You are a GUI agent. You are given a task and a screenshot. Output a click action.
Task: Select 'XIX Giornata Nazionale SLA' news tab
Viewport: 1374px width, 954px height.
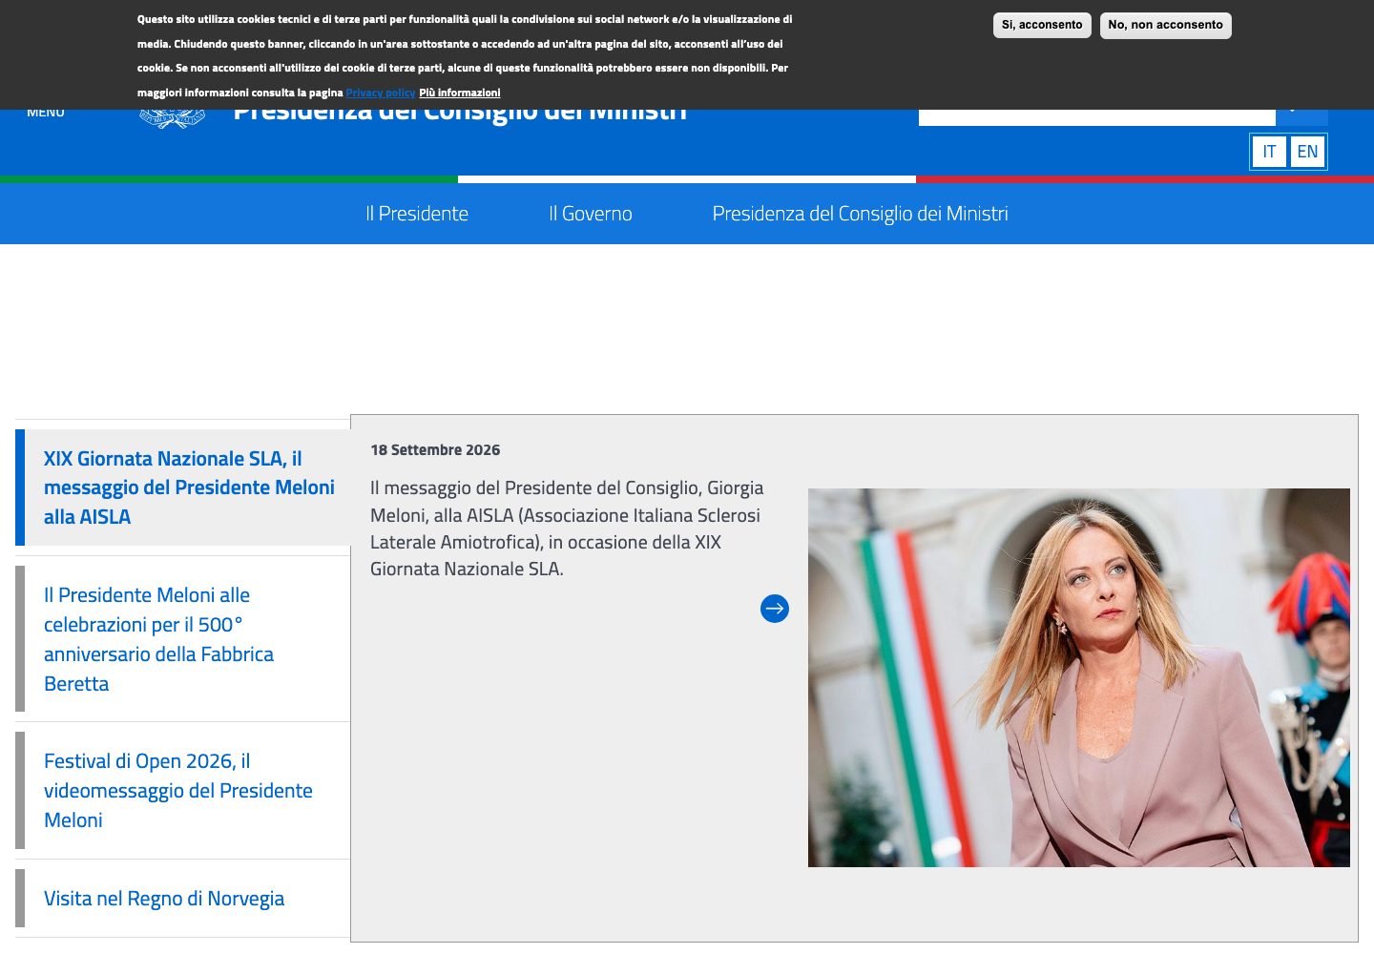(183, 487)
